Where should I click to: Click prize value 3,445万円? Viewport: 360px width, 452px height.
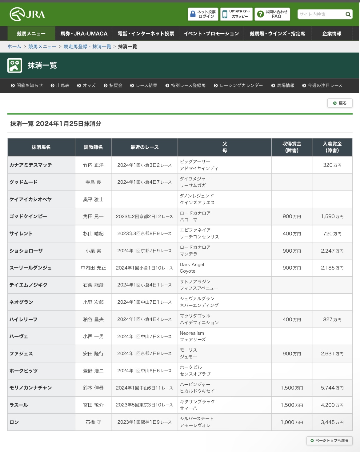[x=332, y=422]
